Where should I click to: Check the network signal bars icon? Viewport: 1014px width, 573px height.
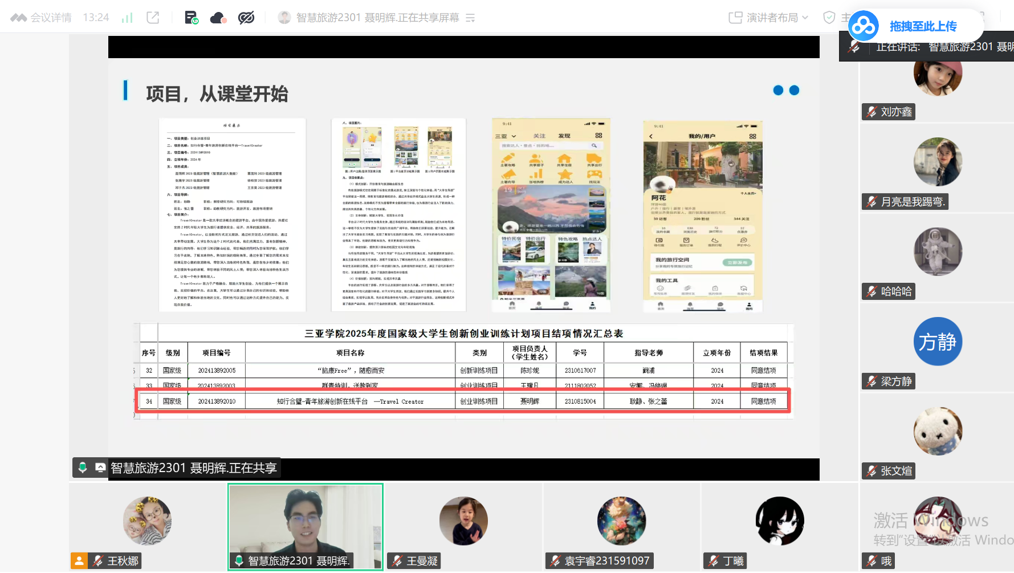pos(127,18)
